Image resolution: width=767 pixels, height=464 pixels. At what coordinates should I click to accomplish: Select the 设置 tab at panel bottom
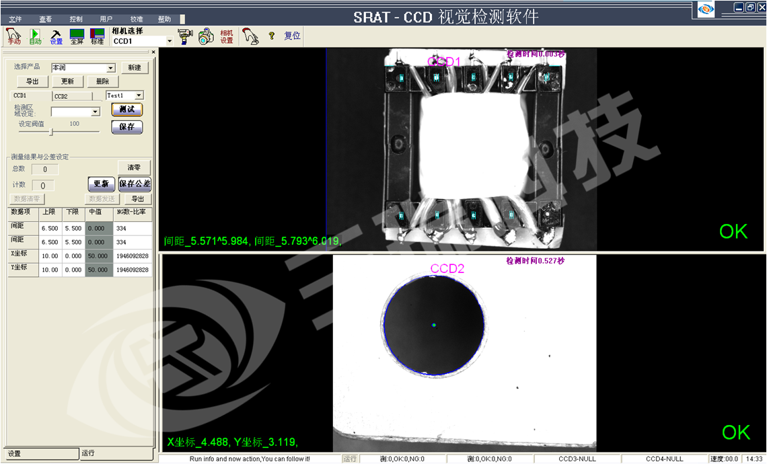point(41,454)
